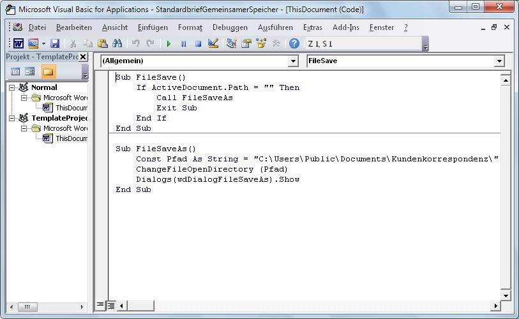Click the View Code icon in Project panel
The height and width of the screenshot is (319, 519).
15,71
